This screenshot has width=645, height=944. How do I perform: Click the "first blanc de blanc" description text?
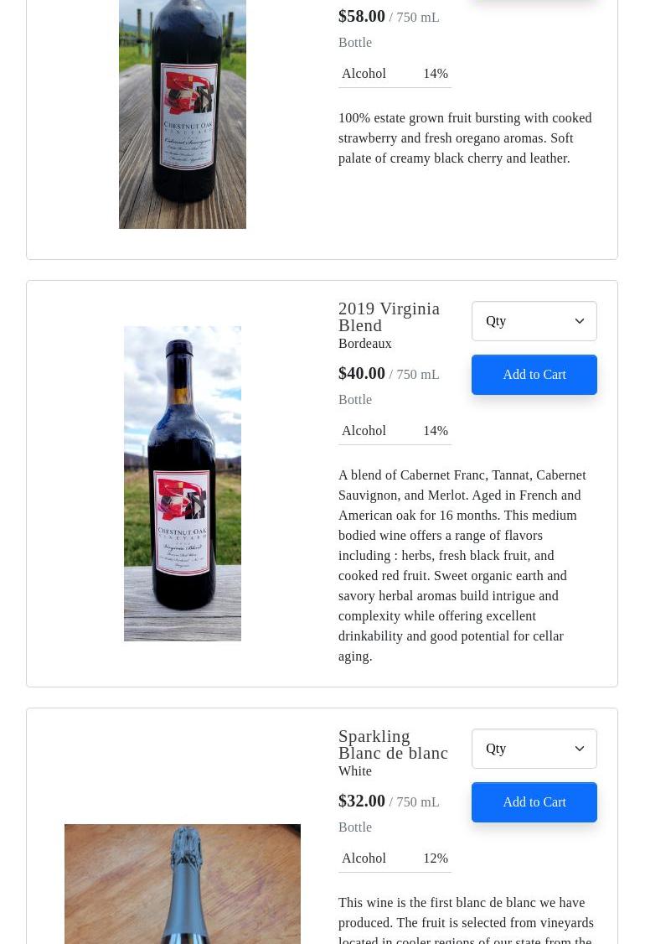pyautogui.click(x=465, y=921)
